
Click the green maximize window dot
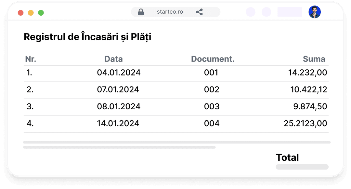(41, 13)
